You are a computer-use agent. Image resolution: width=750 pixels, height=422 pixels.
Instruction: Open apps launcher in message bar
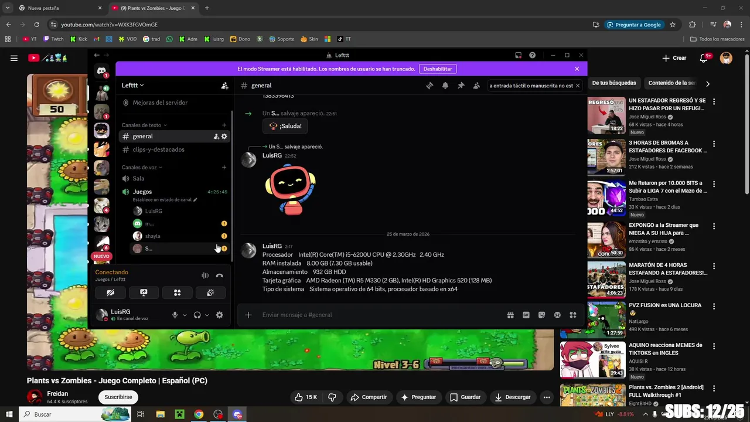pos(572,315)
